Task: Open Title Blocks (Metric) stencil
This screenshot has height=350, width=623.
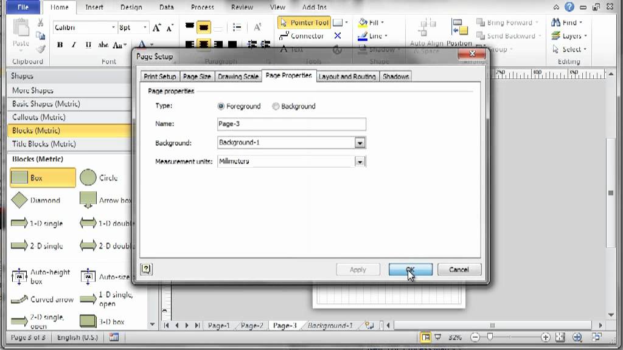Action: pos(44,143)
